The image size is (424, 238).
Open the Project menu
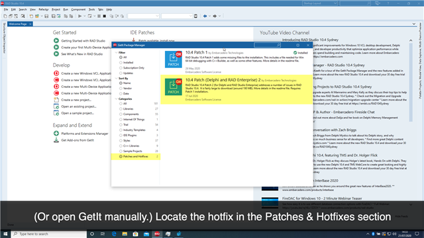click(56, 9)
